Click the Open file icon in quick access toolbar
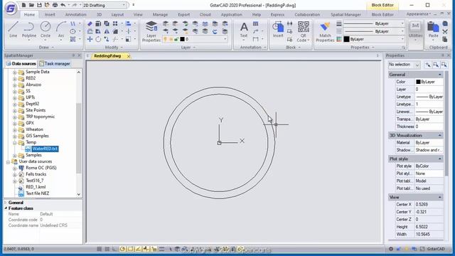Viewport: 455px width, 256px height. [31, 5]
